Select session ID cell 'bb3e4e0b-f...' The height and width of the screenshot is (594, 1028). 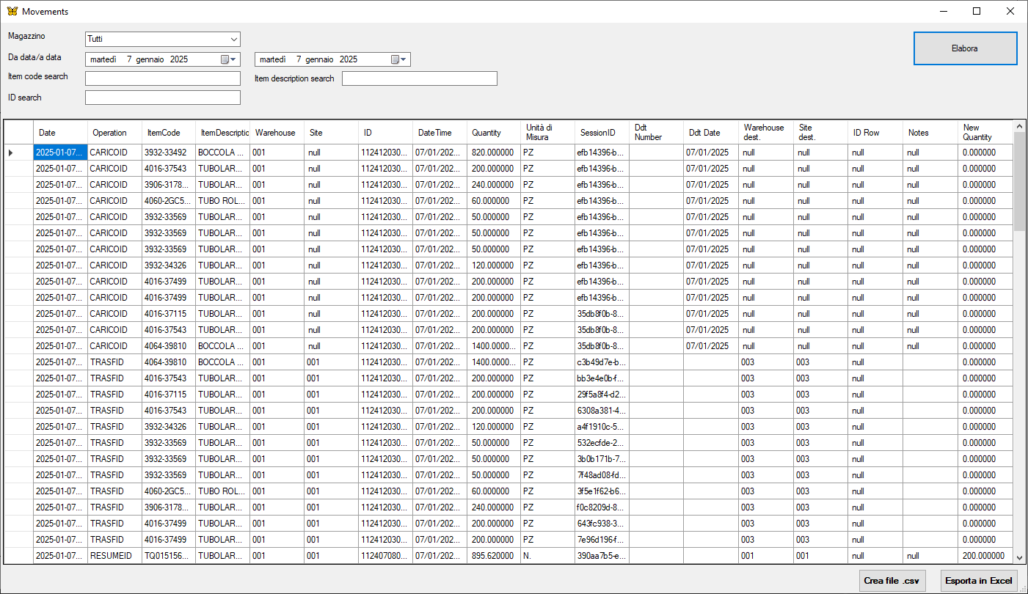click(603, 378)
